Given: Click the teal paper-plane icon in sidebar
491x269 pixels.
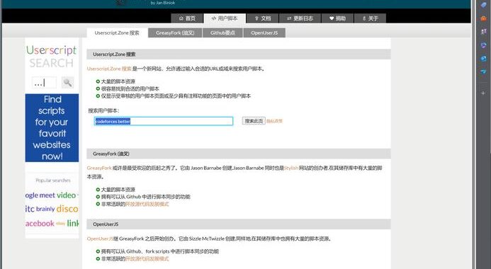Looking at the screenshot, I should tap(483, 71).
